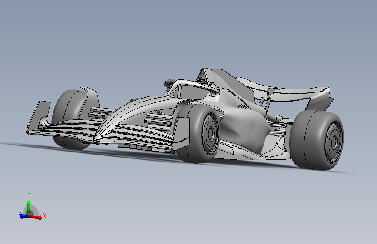This screenshot has height=244, width=377.
Task: Click the red X axis of the orientation triad
Action: [x=36, y=217]
